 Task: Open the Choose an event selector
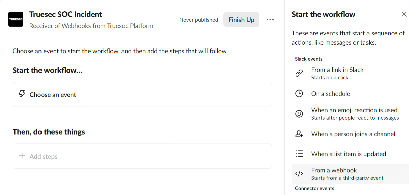coord(142,95)
